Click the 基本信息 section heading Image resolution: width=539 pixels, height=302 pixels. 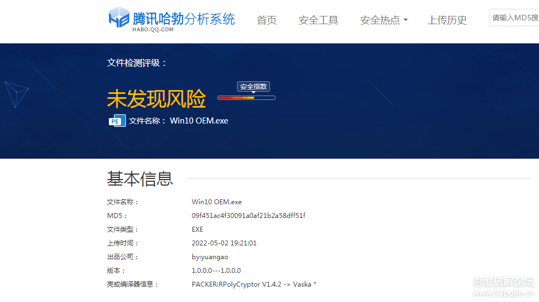[x=140, y=179]
